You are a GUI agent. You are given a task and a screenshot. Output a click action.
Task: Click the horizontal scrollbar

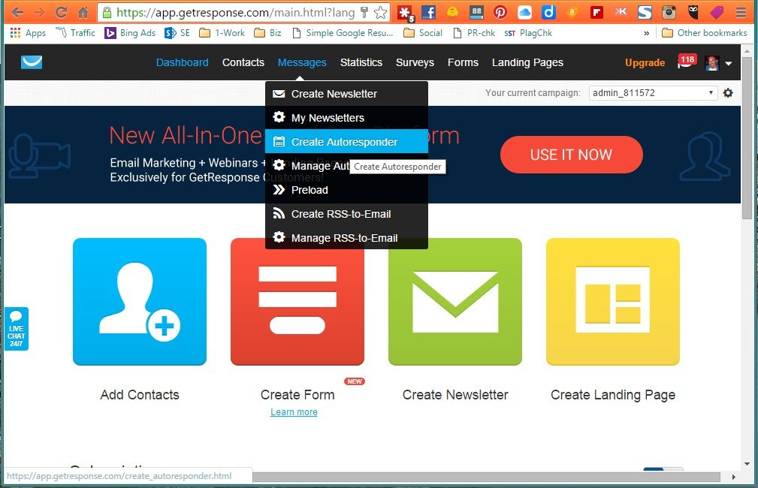pos(486,477)
